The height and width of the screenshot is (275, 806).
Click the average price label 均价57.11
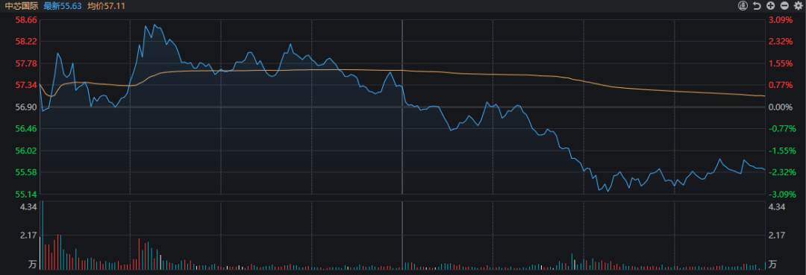[107, 6]
